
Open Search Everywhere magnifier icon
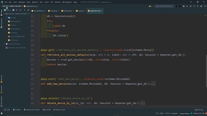point(205,6)
